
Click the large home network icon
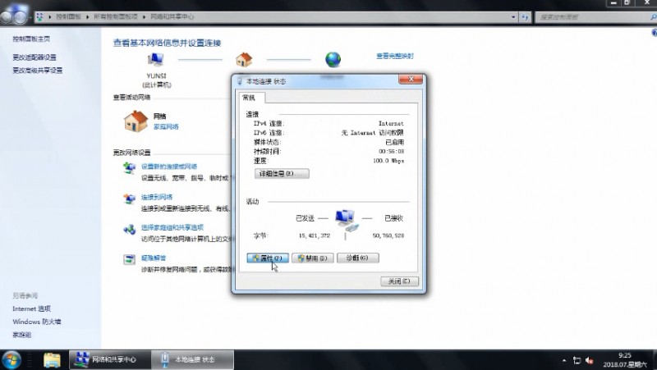point(136,121)
